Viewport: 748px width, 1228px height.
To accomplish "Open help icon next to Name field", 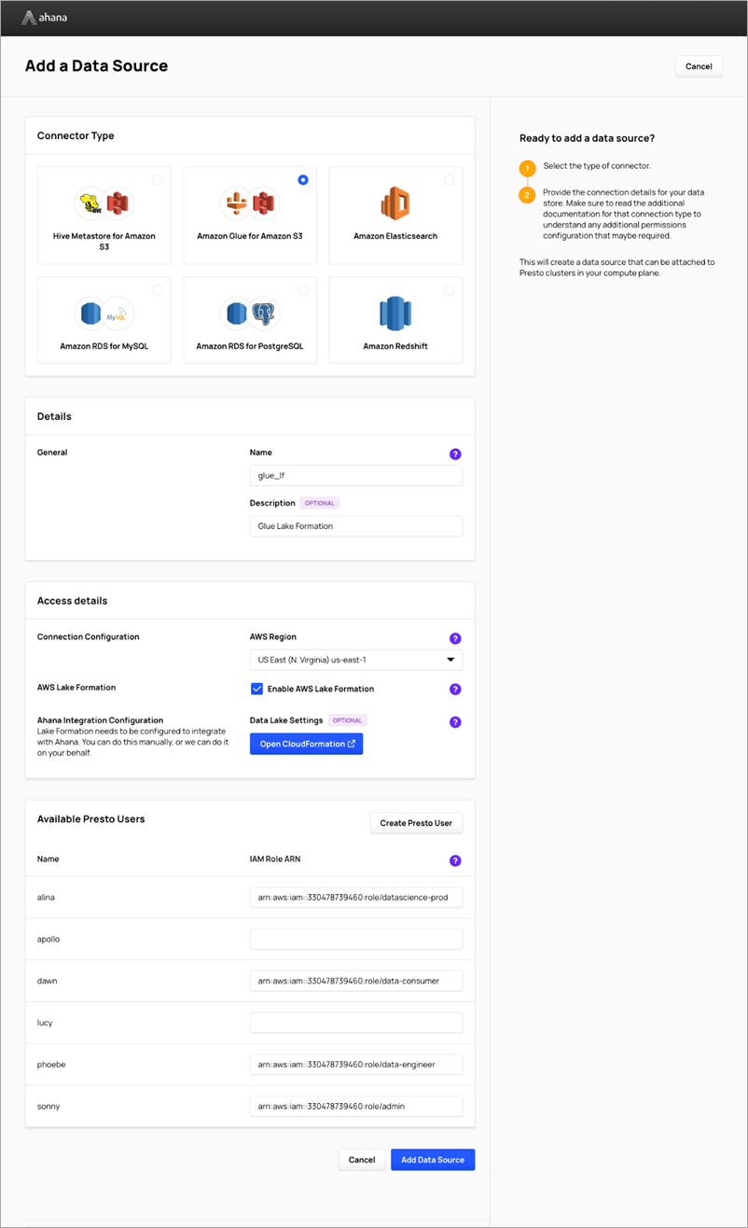I will [455, 454].
